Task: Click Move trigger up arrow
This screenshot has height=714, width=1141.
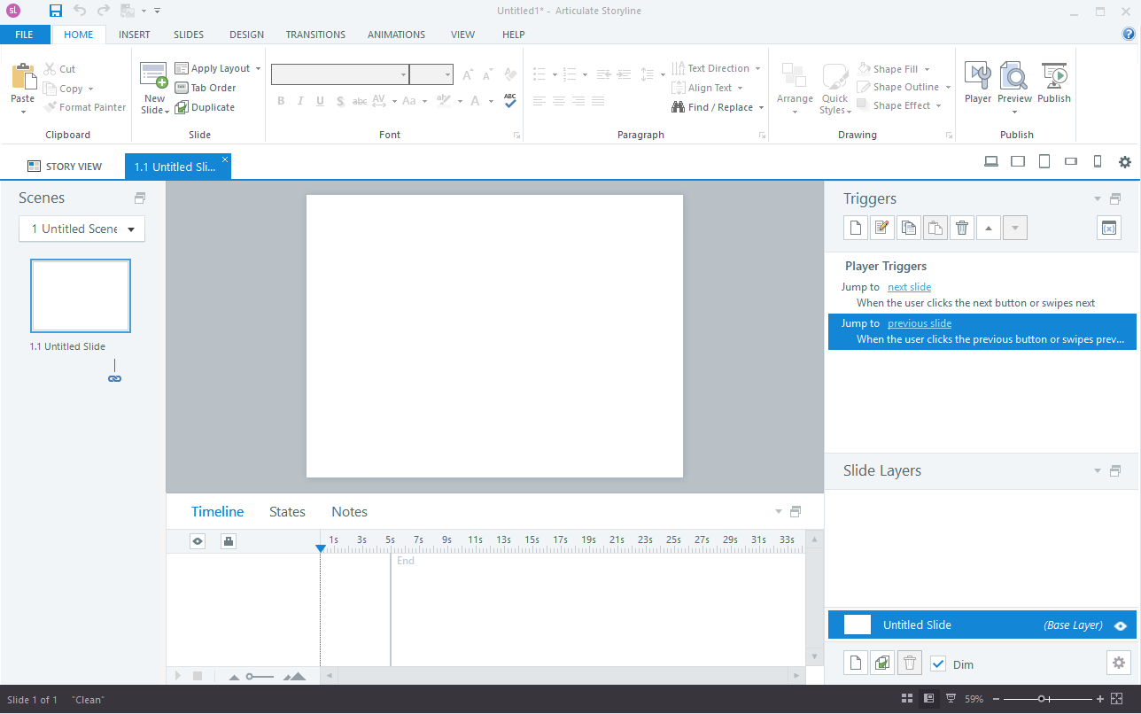Action: pyautogui.click(x=989, y=229)
